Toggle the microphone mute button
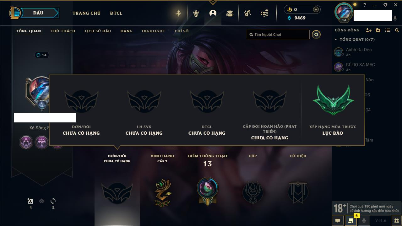The width and height of the screenshot is (402, 226). (x=364, y=221)
